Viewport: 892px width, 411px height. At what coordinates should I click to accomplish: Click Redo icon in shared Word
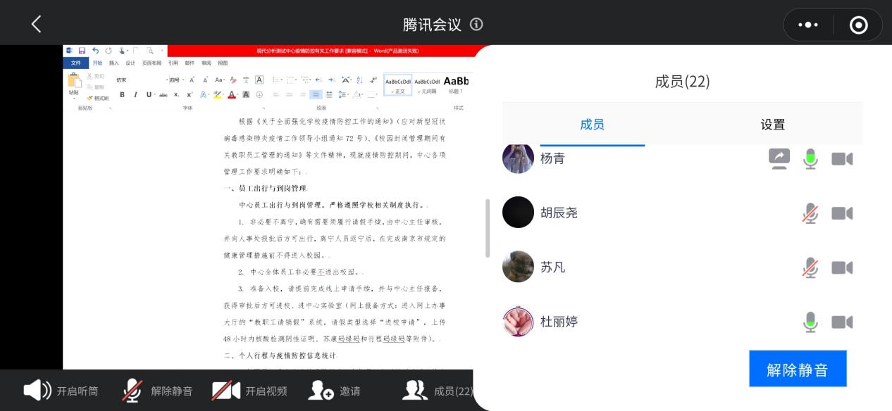coord(109,51)
